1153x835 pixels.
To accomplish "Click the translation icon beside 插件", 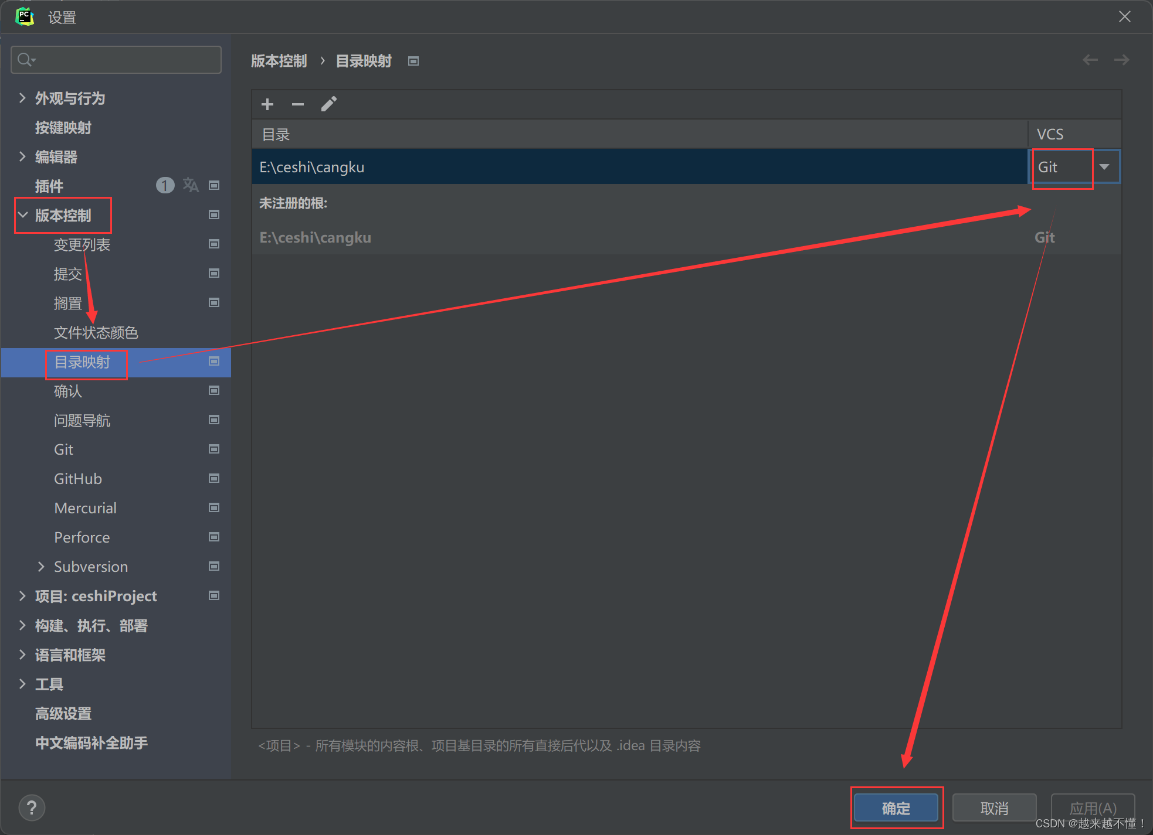I will (191, 185).
